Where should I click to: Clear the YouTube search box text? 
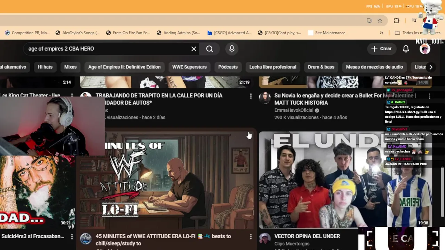(x=194, y=49)
